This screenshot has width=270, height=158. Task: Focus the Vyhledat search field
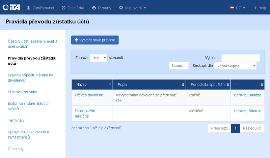click(x=241, y=58)
